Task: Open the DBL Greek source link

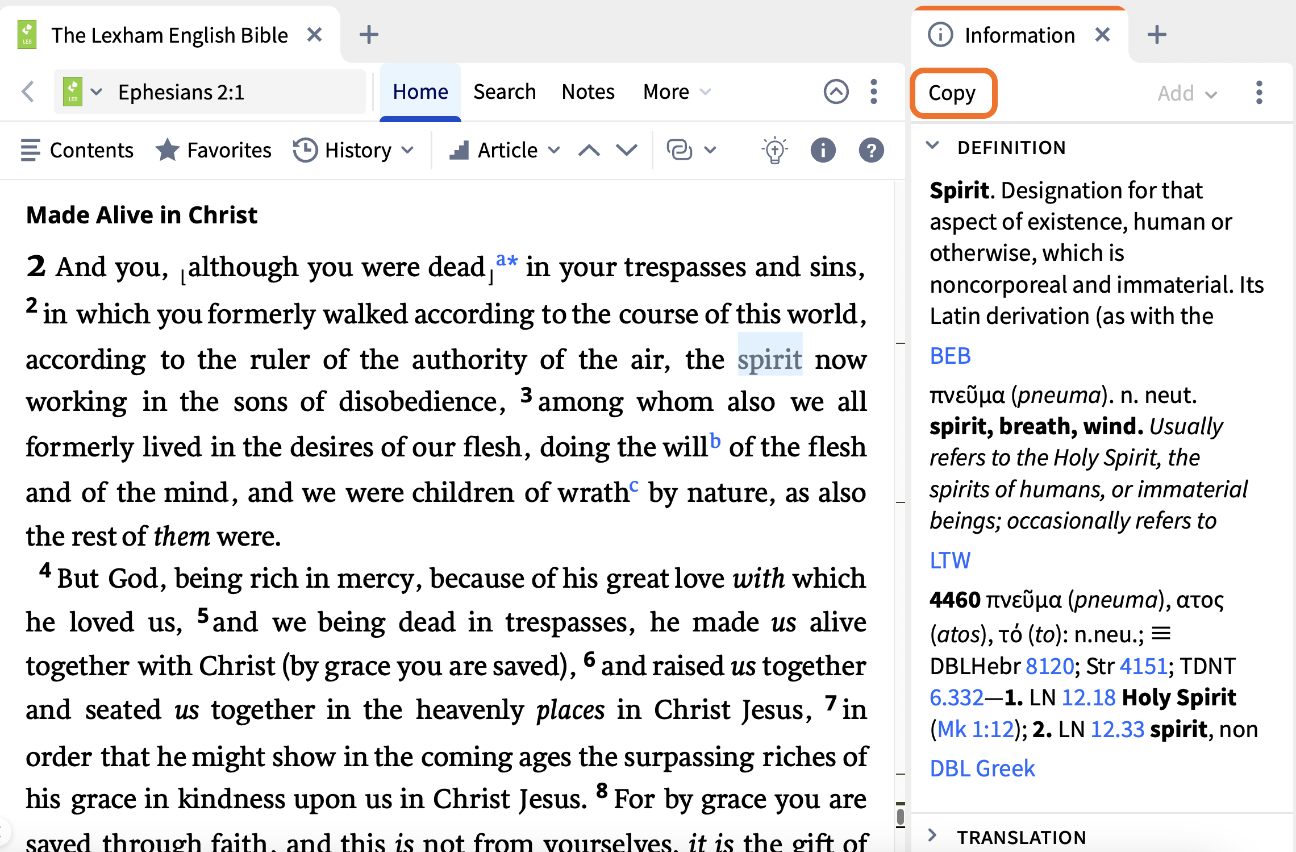Action: [982, 768]
